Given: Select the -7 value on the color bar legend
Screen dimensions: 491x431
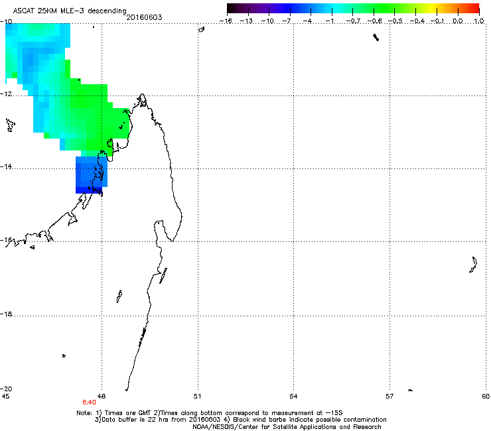Looking at the screenshot, I should [x=287, y=21].
